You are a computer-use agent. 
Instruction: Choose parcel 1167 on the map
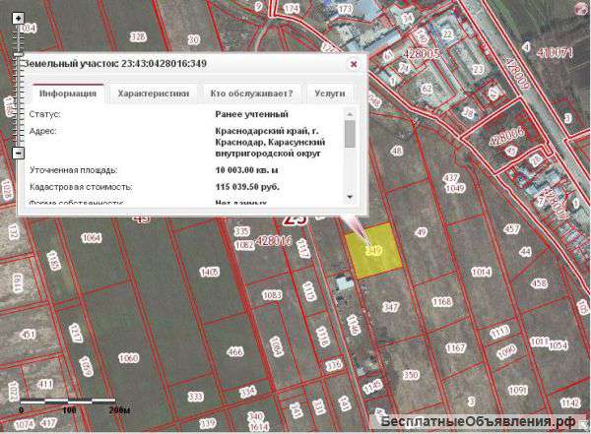tap(454, 347)
